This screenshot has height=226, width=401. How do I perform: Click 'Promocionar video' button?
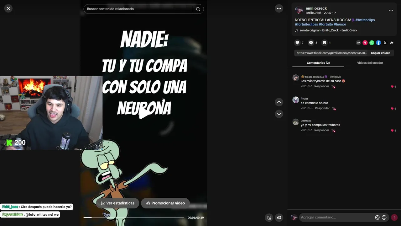165,203
